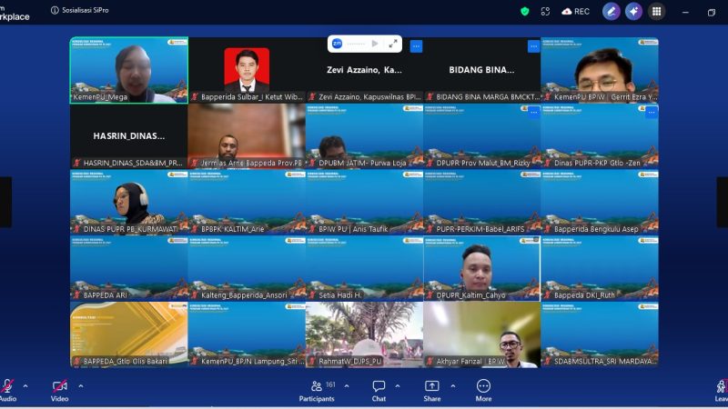Open the Chat panel

coord(379,388)
